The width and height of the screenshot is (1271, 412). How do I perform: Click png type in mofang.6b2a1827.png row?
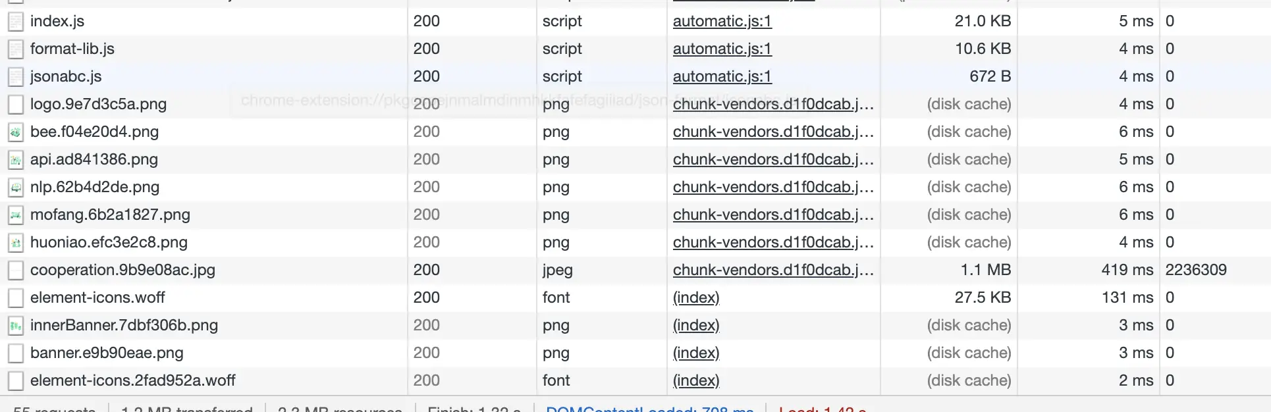556,215
